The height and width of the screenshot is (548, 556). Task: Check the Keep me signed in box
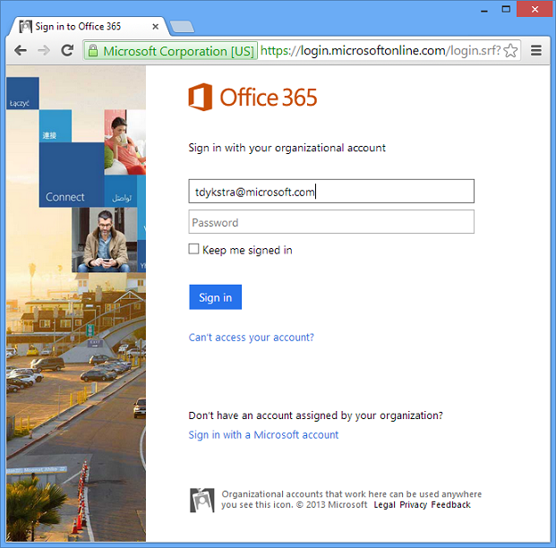(x=193, y=249)
